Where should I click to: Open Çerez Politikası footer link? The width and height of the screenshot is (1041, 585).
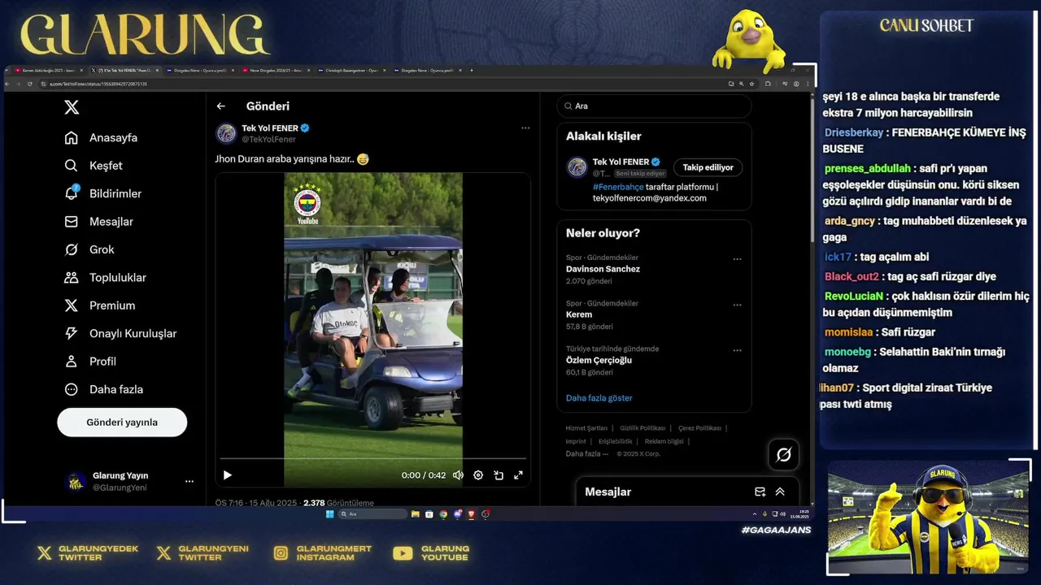pos(699,428)
